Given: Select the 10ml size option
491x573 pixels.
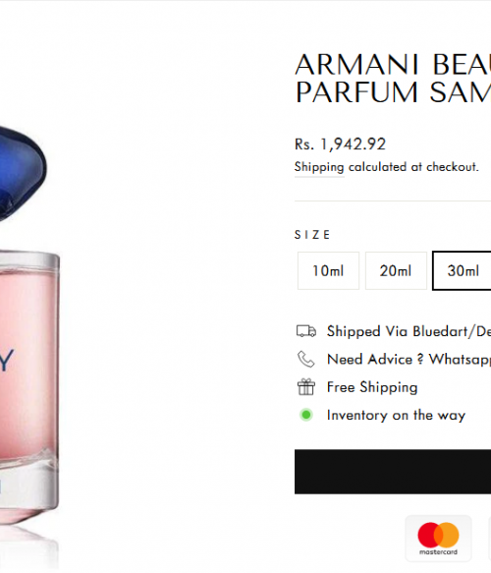Looking at the screenshot, I should point(328,271).
